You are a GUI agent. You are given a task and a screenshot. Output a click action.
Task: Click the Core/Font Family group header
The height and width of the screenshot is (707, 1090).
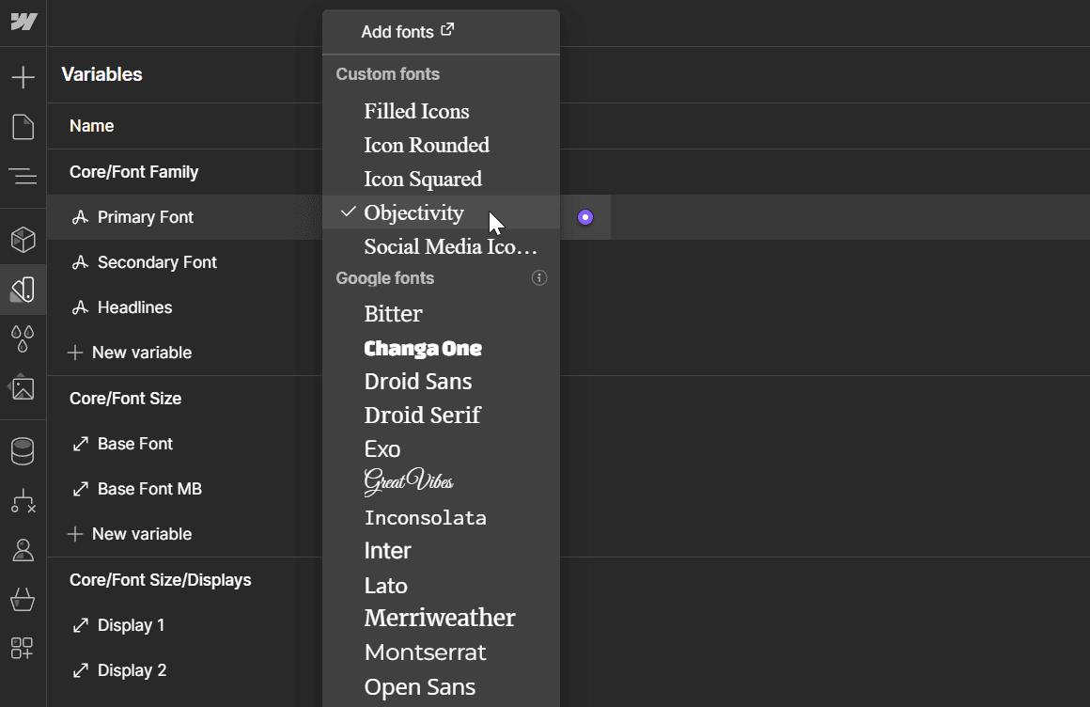coord(134,172)
